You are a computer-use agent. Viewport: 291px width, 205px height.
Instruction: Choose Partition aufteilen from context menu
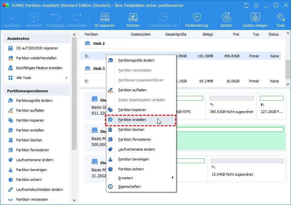[141, 90]
